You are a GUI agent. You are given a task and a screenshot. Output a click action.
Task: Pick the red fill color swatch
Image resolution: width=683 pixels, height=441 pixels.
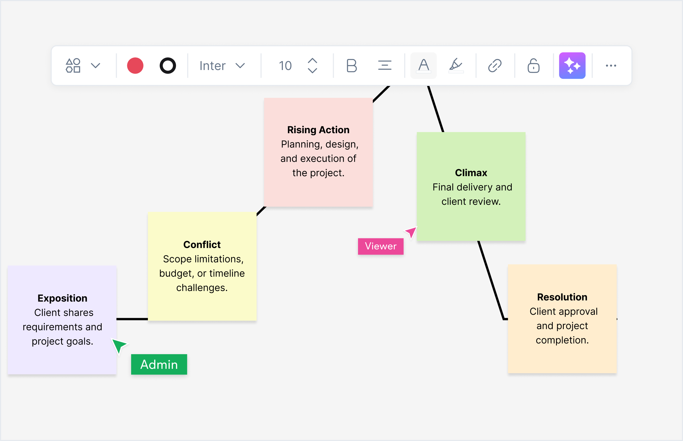coord(135,66)
